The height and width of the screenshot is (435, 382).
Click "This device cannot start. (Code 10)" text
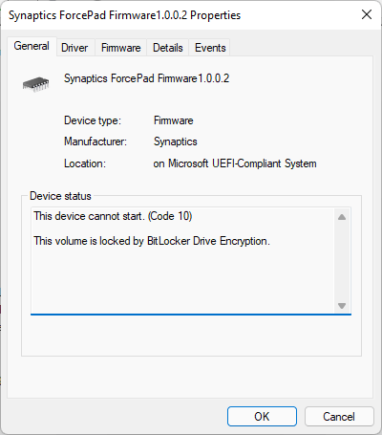tap(113, 216)
